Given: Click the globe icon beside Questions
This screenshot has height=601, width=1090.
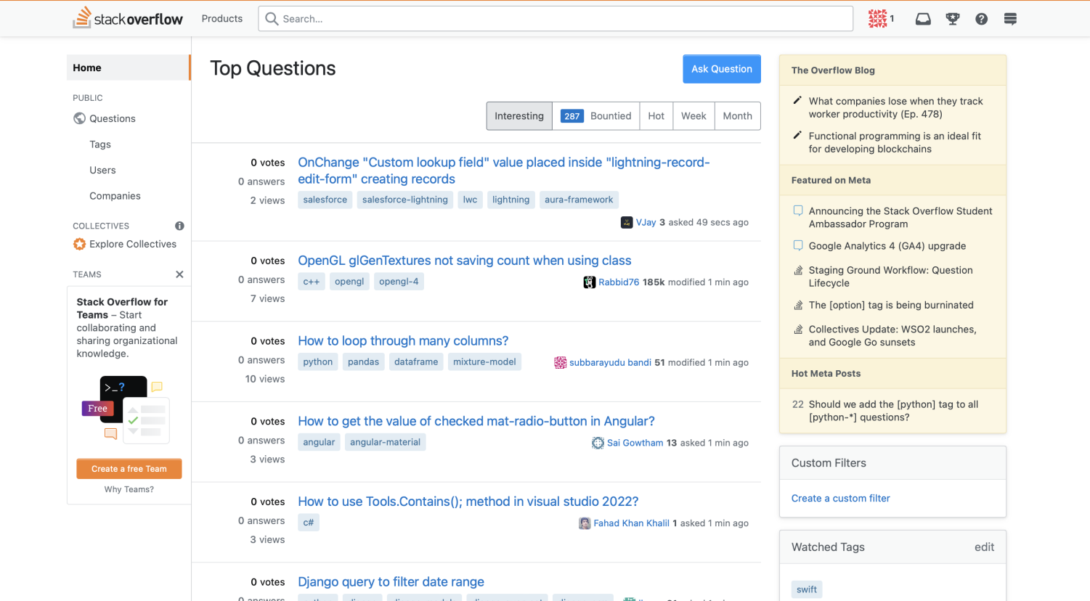Looking at the screenshot, I should point(79,118).
